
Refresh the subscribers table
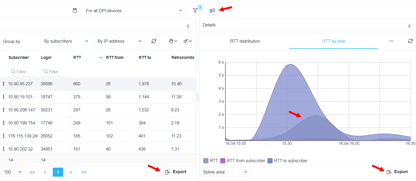154,41
